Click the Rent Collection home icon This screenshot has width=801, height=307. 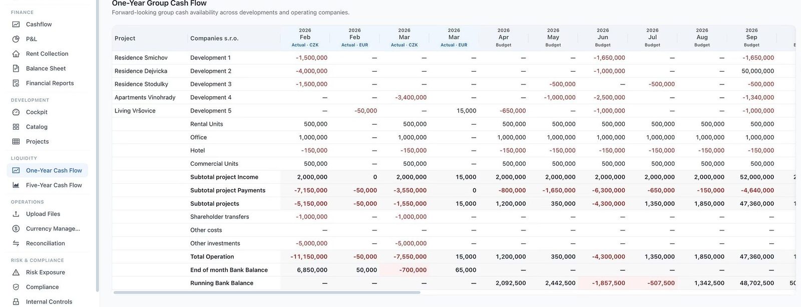tap(16, 54)
